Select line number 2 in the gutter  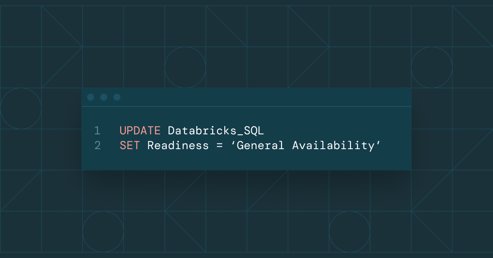click(97, 145)
